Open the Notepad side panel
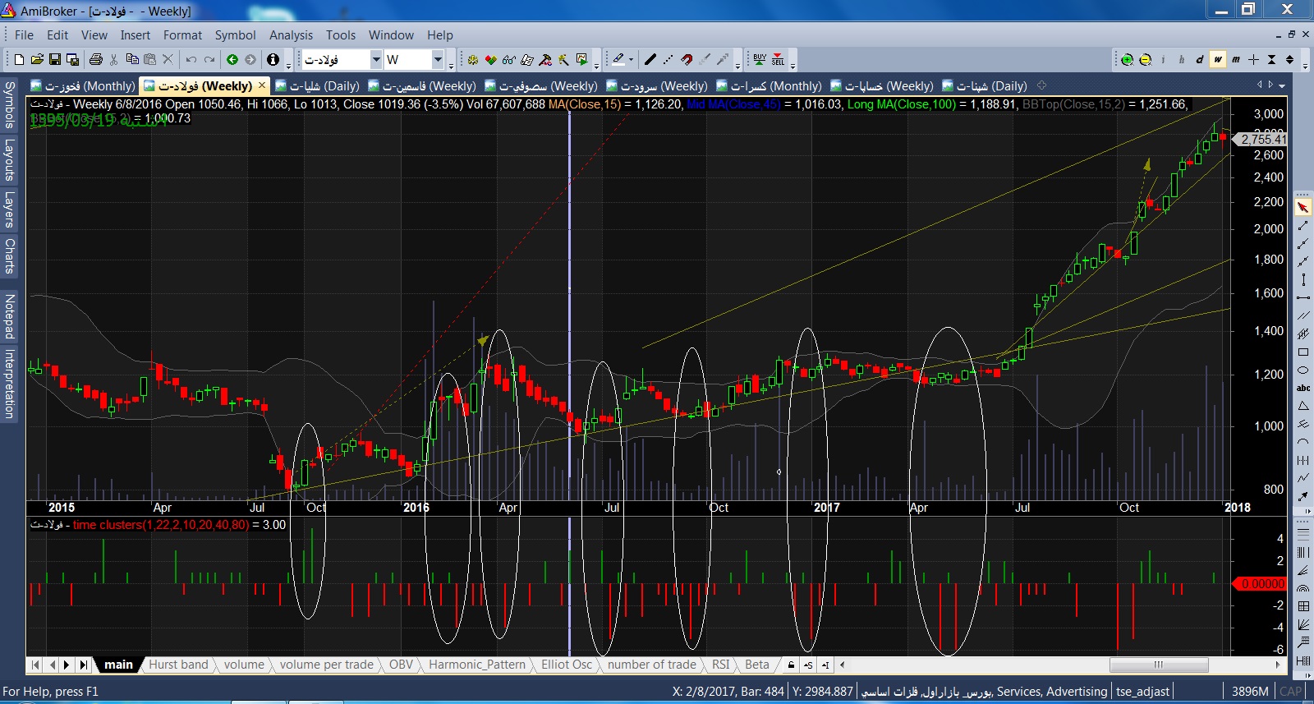Viewport: 1314px width, 704px height. tap(10, 316)
